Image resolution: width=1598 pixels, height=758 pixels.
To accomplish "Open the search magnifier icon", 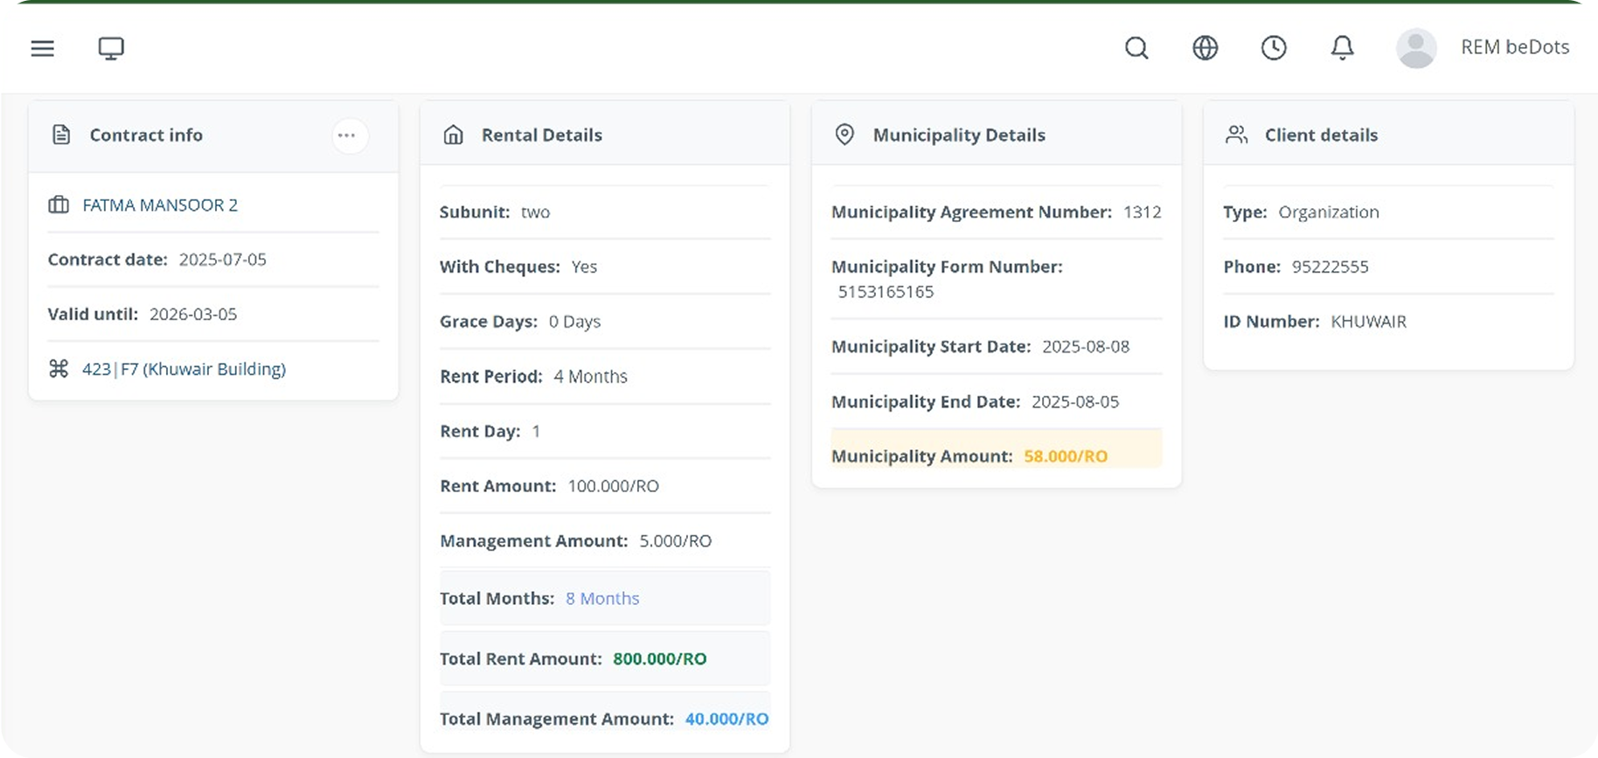I will click(1136, 48).
